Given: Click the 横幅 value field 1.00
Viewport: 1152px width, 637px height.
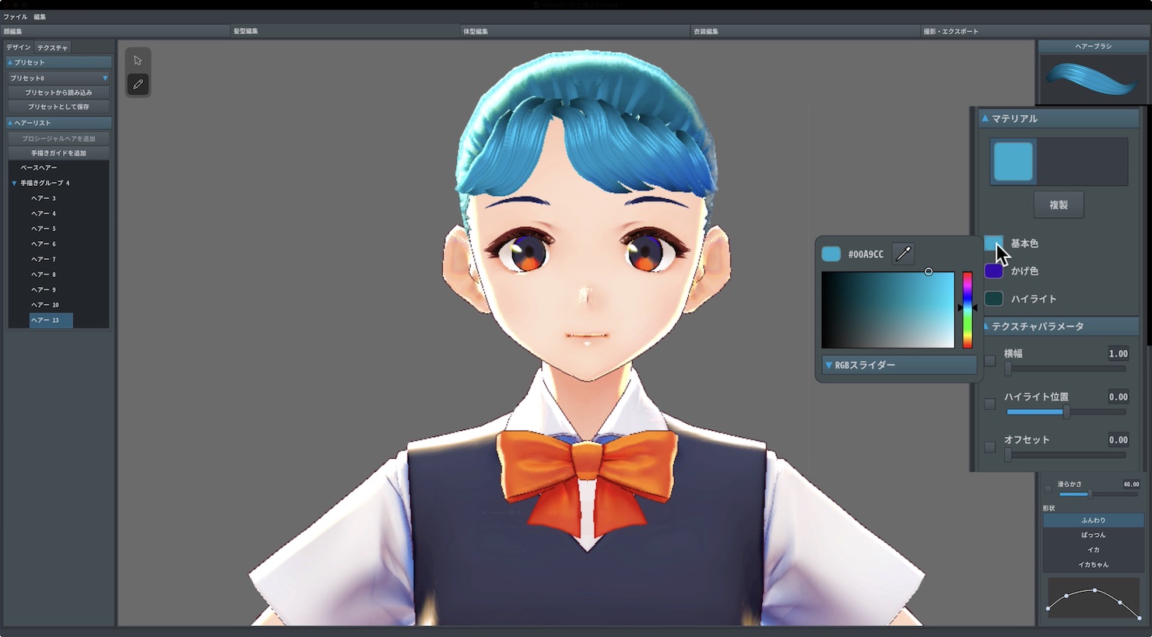Looking at the screenshot, I should [x=1118, y=354].
